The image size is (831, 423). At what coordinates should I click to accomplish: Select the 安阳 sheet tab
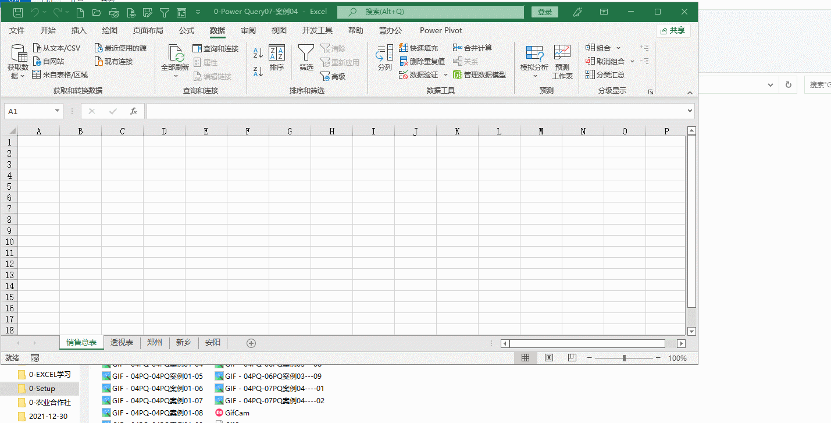[x=213, y=343]
